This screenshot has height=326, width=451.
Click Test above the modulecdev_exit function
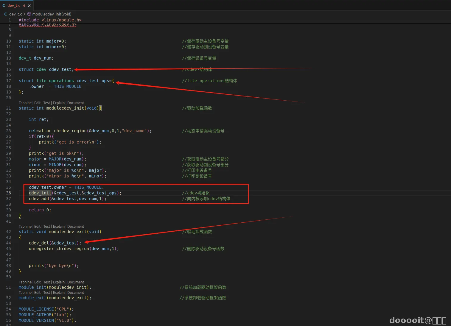tap(47, 227)
